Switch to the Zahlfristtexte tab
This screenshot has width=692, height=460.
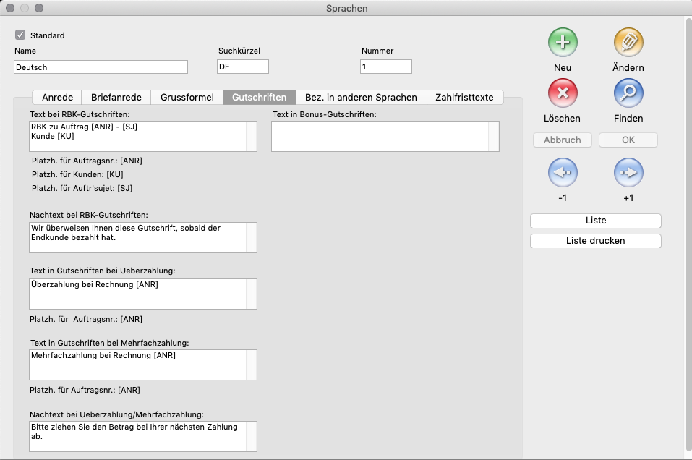coord(464,98)
